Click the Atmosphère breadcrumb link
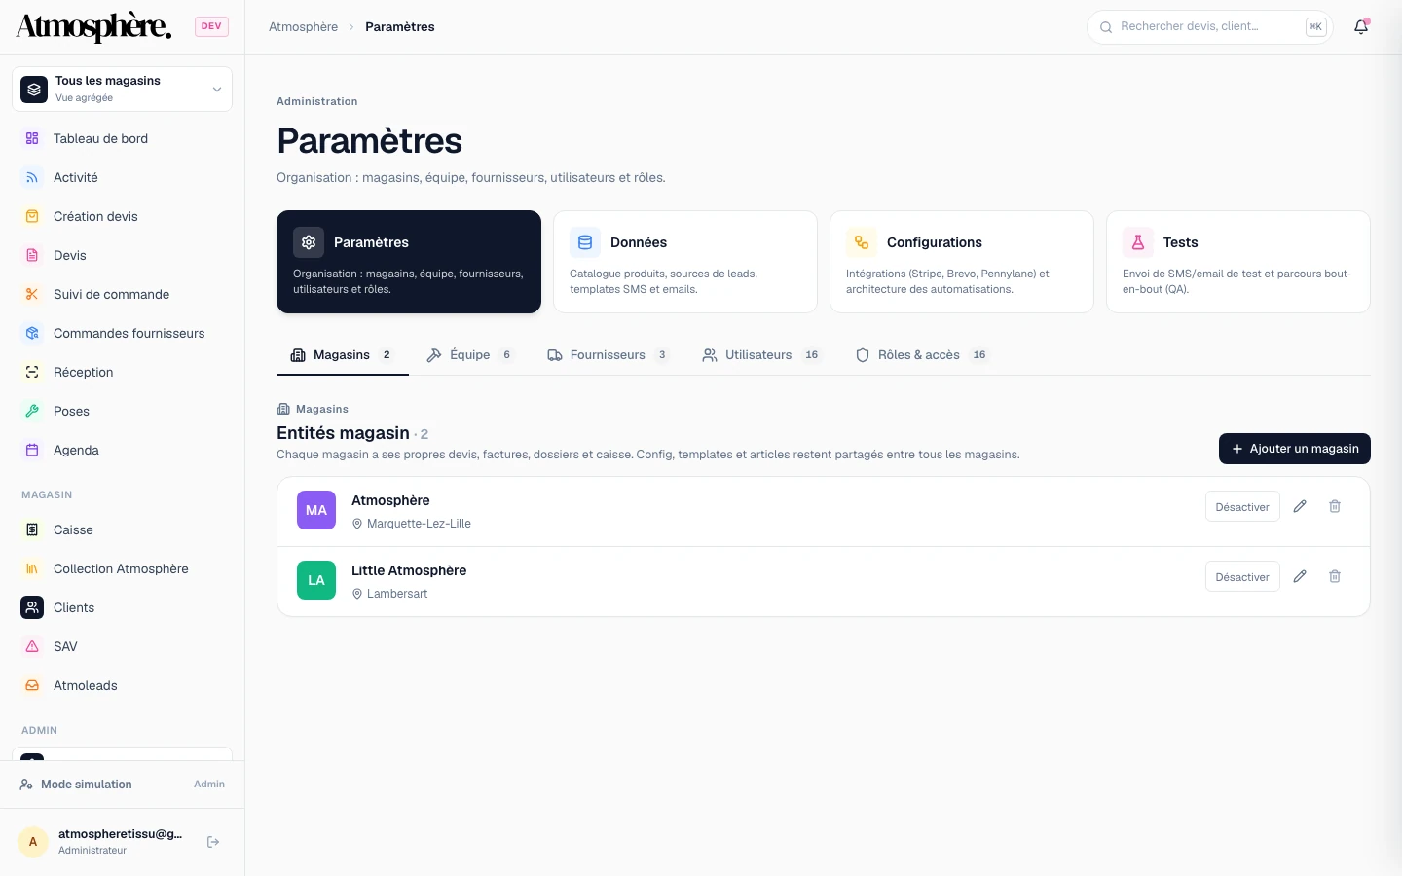 303,27
